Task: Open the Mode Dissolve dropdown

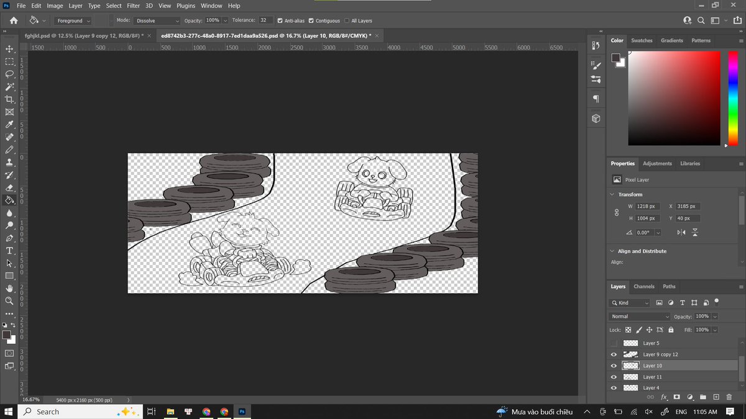Action: [x=157, y=20]
